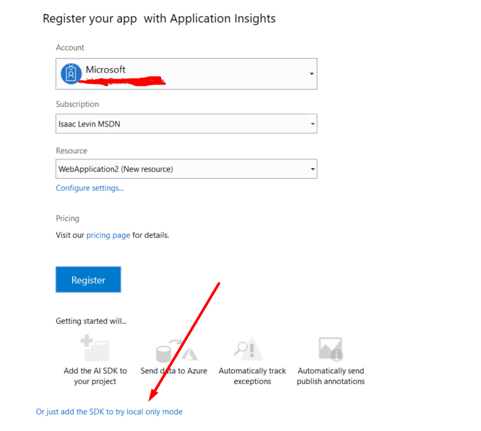Open the Configure settings link

[90, 188]
